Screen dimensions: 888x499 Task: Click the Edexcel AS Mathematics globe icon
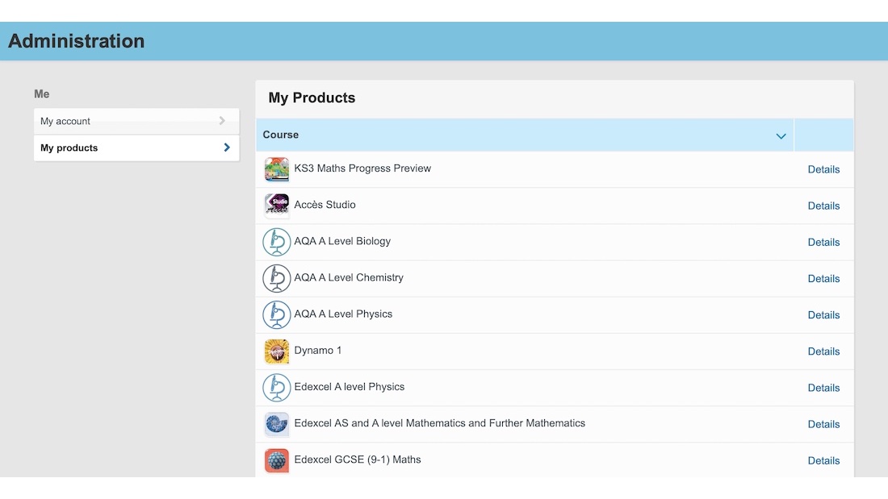(x=276, y=423)
